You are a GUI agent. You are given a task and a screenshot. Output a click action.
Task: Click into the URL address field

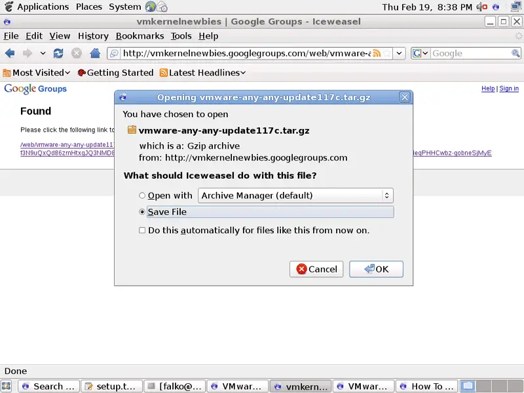[x=247, y=54]
